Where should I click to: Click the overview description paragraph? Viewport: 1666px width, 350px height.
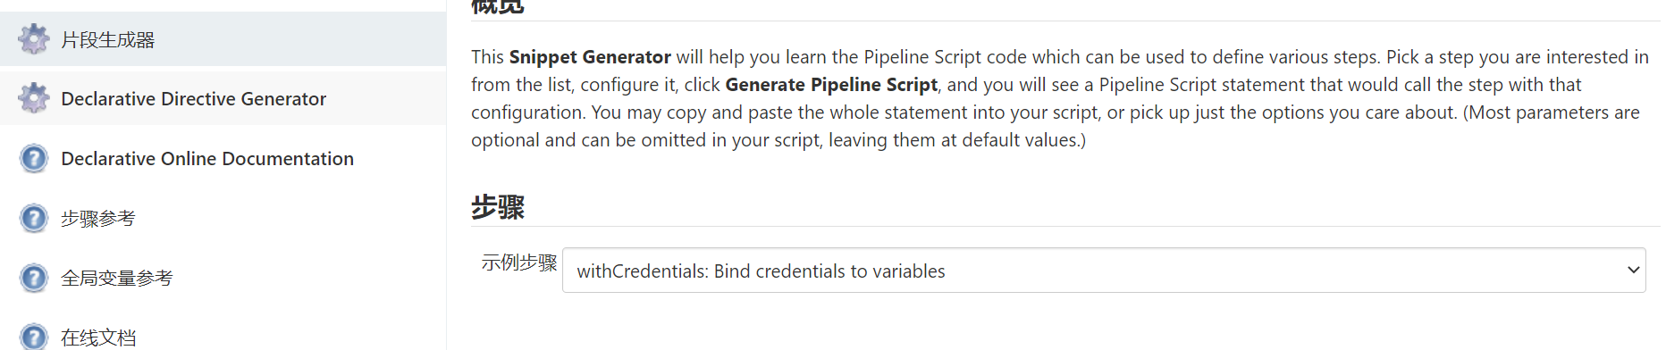pyautogui.click(x=1060, y=98)
